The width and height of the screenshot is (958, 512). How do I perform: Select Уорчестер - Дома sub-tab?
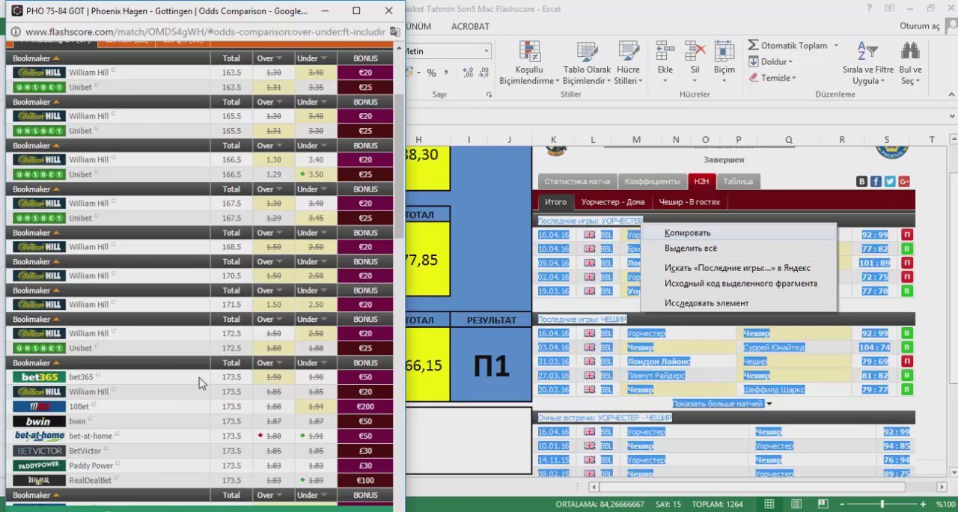tap(613, 202)
